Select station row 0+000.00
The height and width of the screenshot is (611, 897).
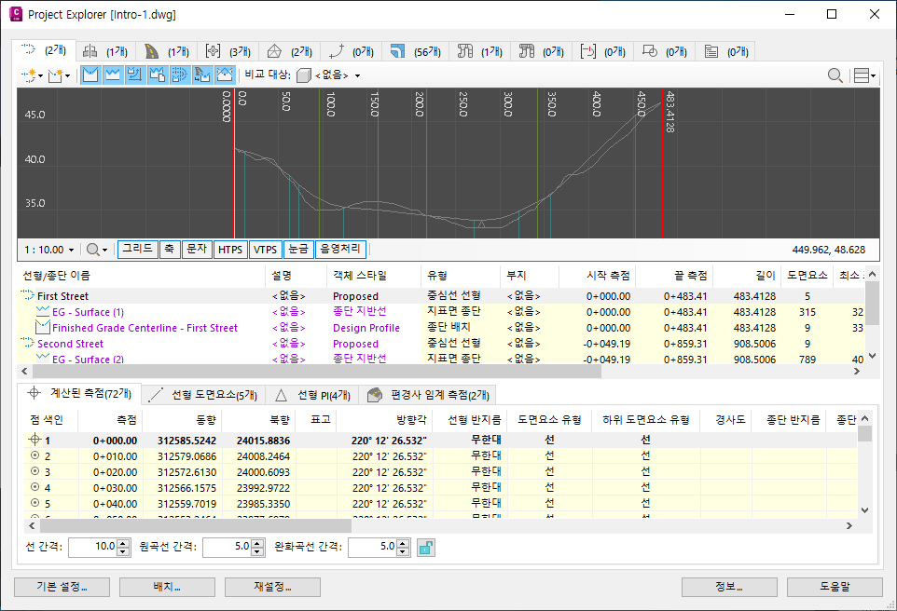(440, 441)
